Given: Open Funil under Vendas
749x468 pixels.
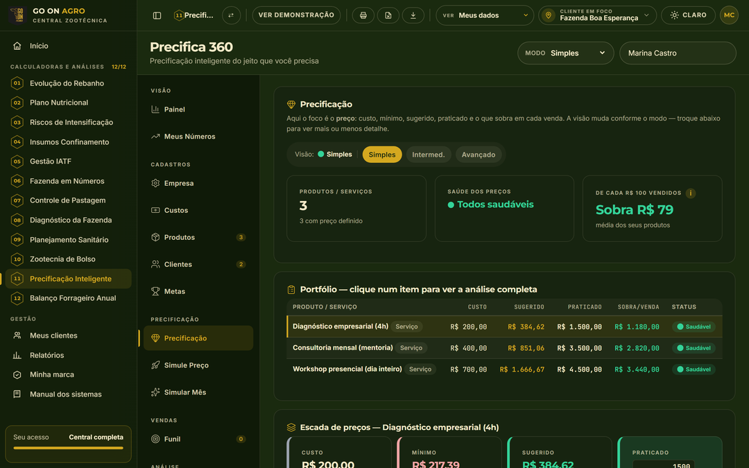Looking at the screenshot, I should [198, 439].
